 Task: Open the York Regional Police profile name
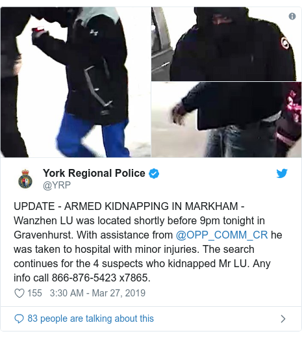(x=94, y=173)
